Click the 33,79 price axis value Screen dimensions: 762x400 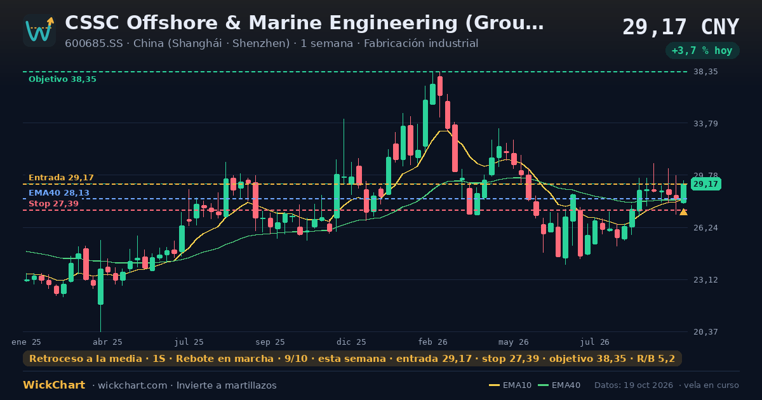(x=705, y=123)
